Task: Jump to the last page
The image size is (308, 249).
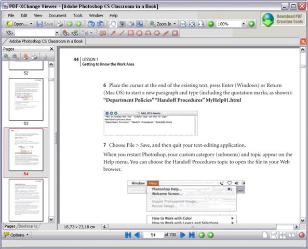Action: (192, 235)
